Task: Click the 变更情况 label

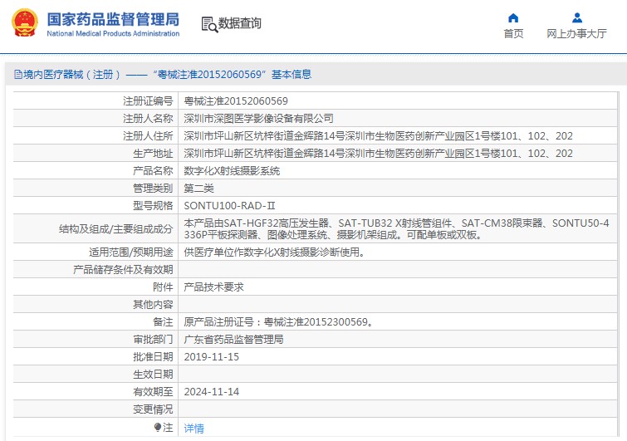Action: pyautogui.click(x=153, y=409)
